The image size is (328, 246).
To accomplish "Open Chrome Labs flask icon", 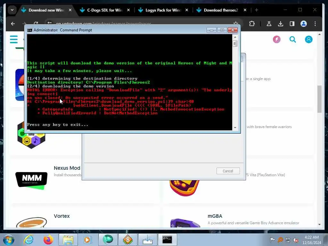I will pyautogui.click(x=269, y=24).
